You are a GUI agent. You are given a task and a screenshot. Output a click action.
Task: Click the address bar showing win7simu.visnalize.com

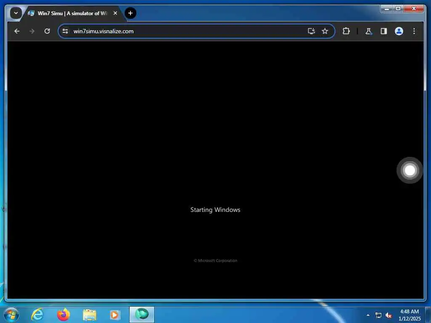196,31
